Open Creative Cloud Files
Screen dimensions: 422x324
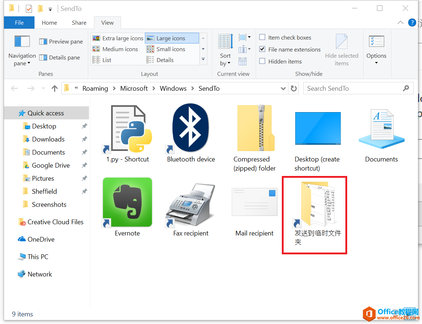click(x=55, y=222)
